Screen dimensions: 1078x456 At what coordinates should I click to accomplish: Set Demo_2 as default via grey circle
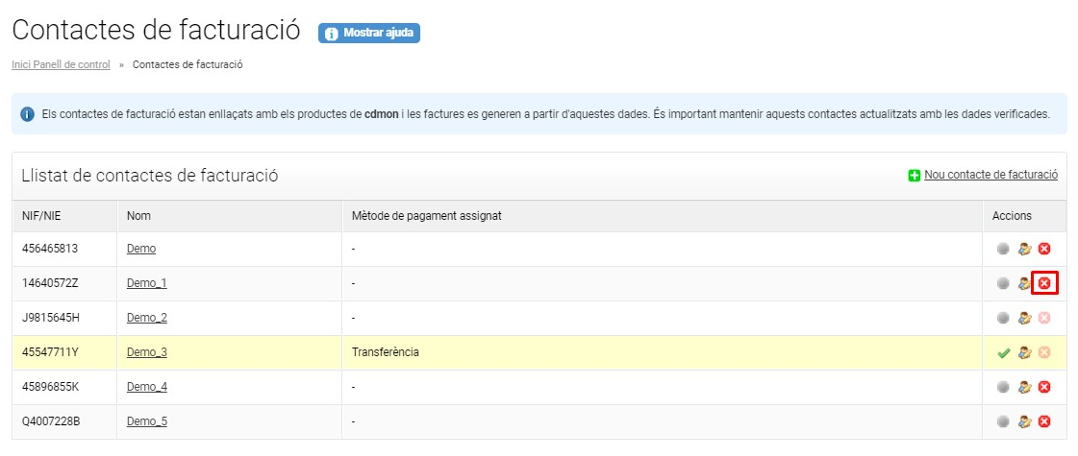coord(1003,318)
